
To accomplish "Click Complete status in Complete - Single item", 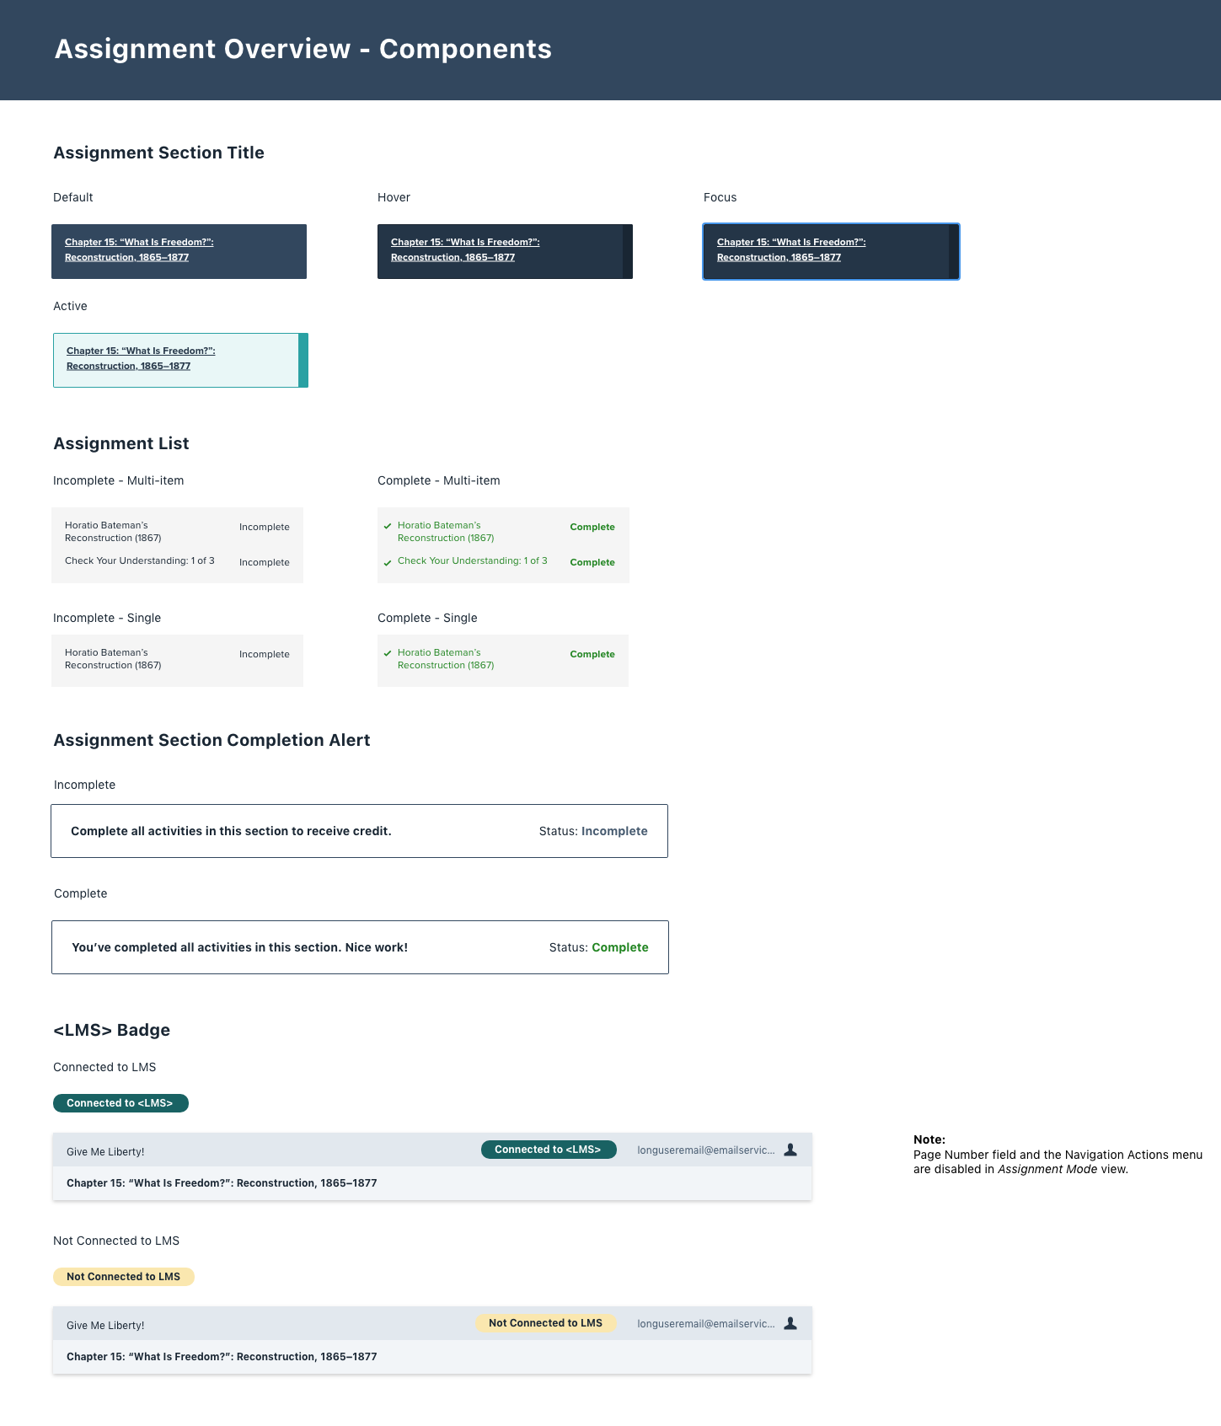I will click(592, 654).
